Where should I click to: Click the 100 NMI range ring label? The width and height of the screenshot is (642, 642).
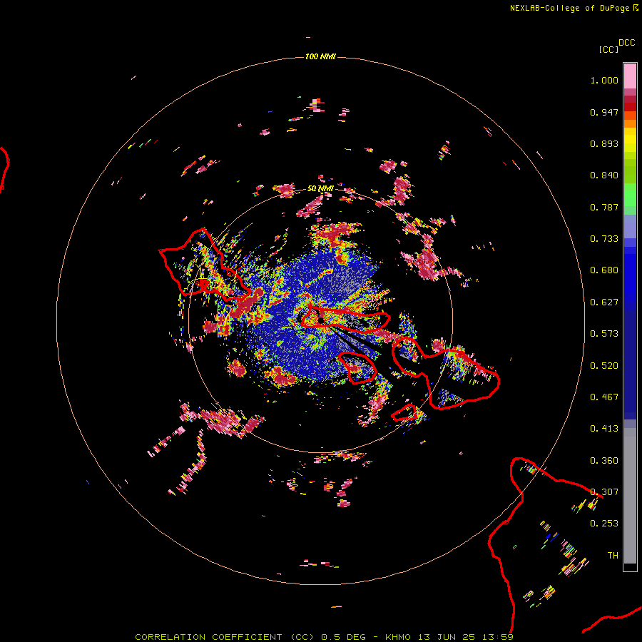(x=320, y=56)
